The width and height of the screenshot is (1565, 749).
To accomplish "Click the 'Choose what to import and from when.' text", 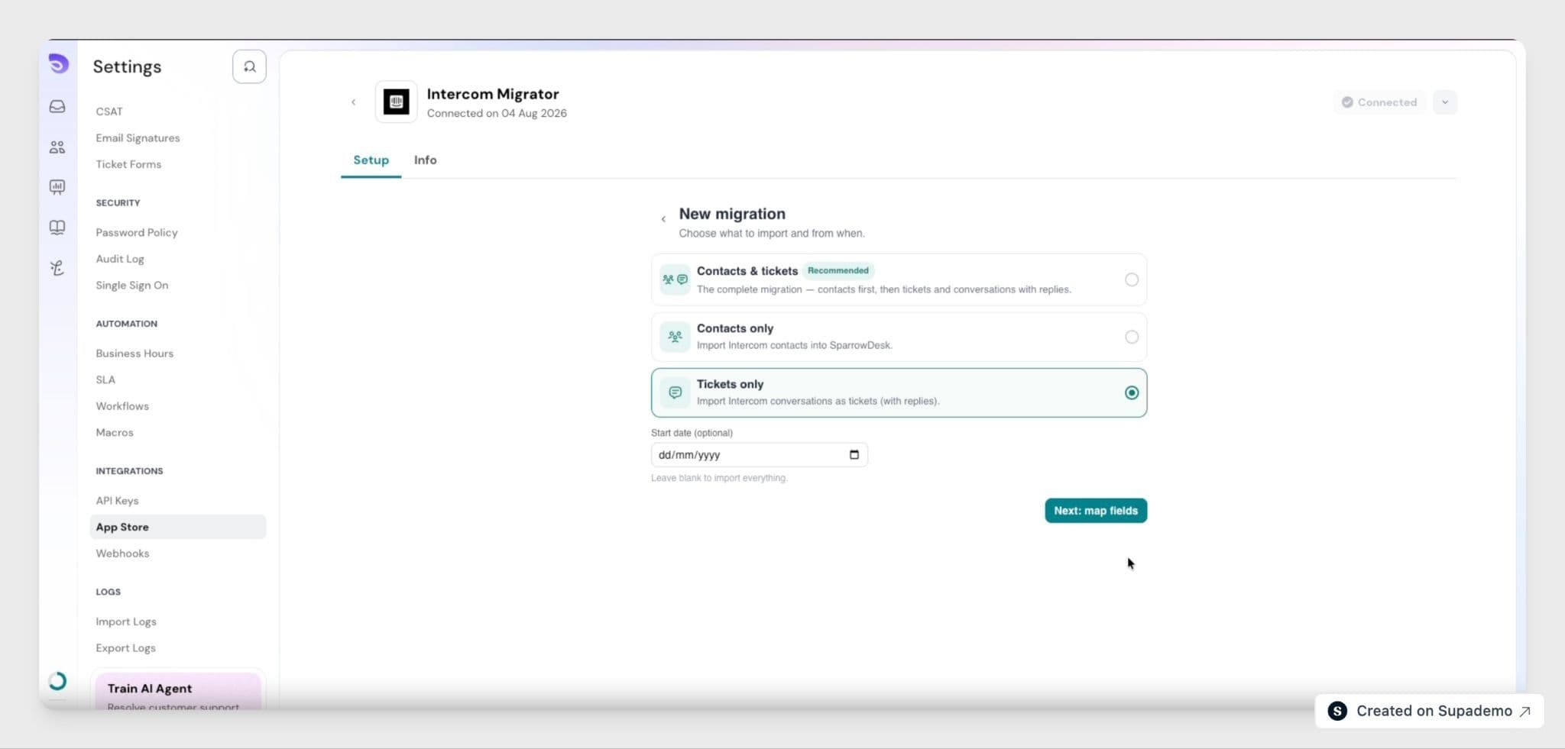I will [x=772, y=234].
